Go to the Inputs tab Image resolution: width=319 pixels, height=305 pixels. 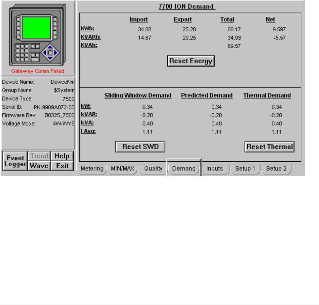pos(214,169)
